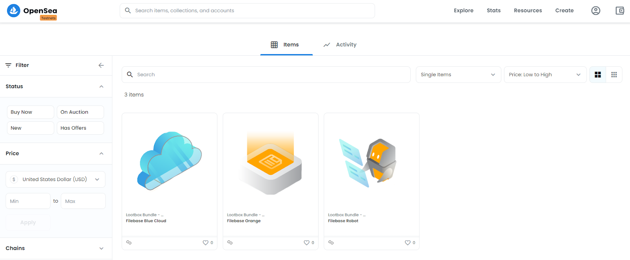Open the Explore menu
Viewport: 630px width, 260px height.
(x=463, y=11)
